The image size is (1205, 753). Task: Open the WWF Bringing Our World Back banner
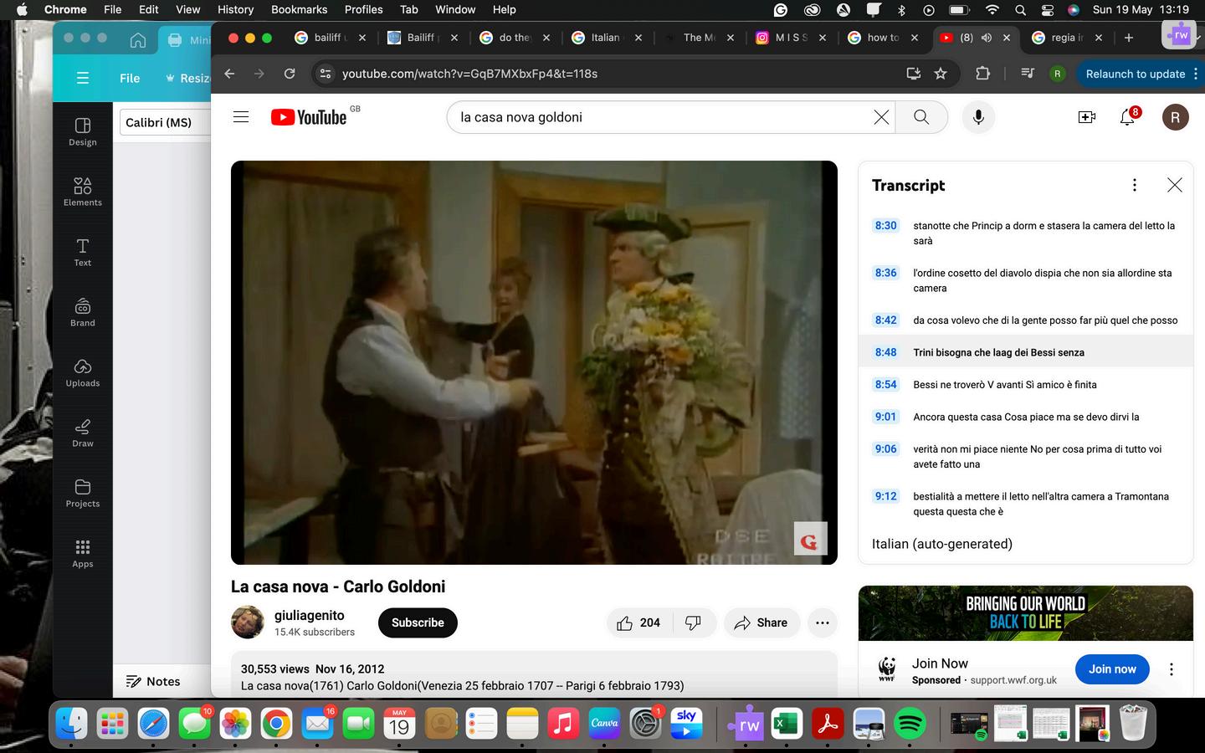[1026, 615]
